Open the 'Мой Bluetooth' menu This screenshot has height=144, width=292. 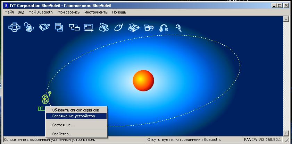click(41, 12)
